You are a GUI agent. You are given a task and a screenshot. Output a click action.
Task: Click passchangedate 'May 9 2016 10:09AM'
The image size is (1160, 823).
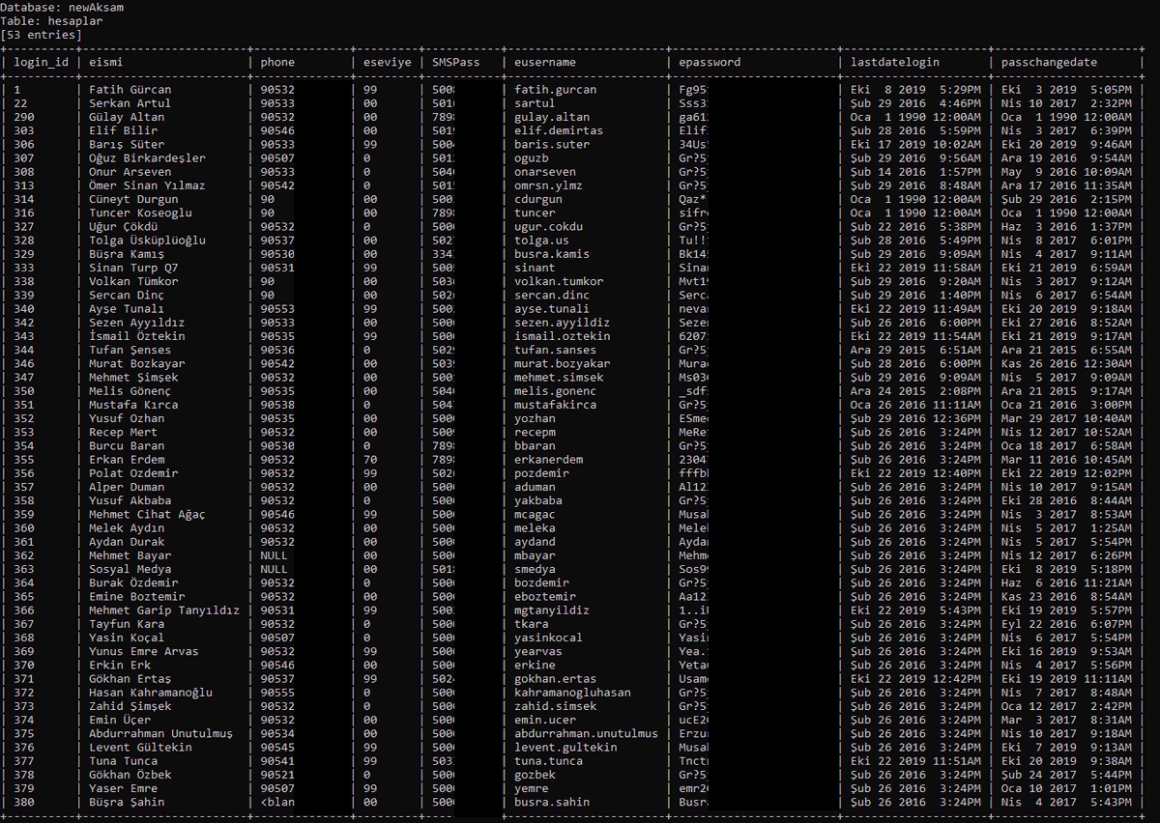(x=1067, y=171)
